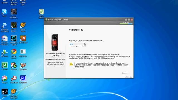Click the Не отключайте кабель warning text
Screen dimensions: 178x100
(x=102, y=65)
